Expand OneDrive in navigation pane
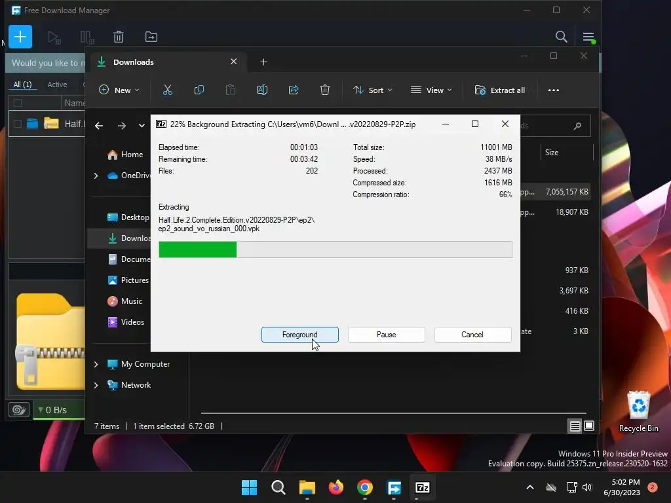Screen dimensions: 671x503 [x=96, y=176]
